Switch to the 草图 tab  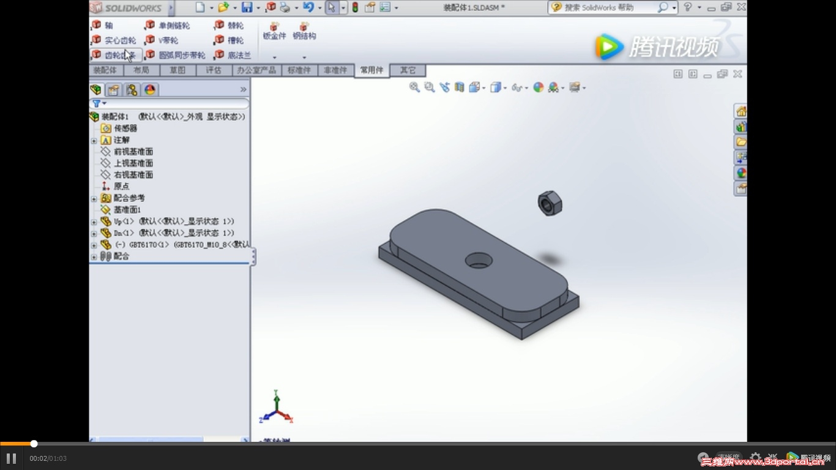point(177,70)
